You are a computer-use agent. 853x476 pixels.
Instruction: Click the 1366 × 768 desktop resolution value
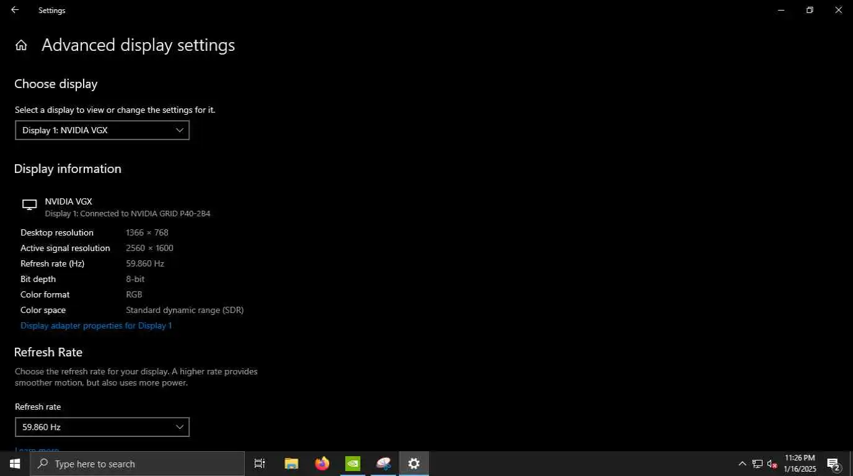pos(147,232)
